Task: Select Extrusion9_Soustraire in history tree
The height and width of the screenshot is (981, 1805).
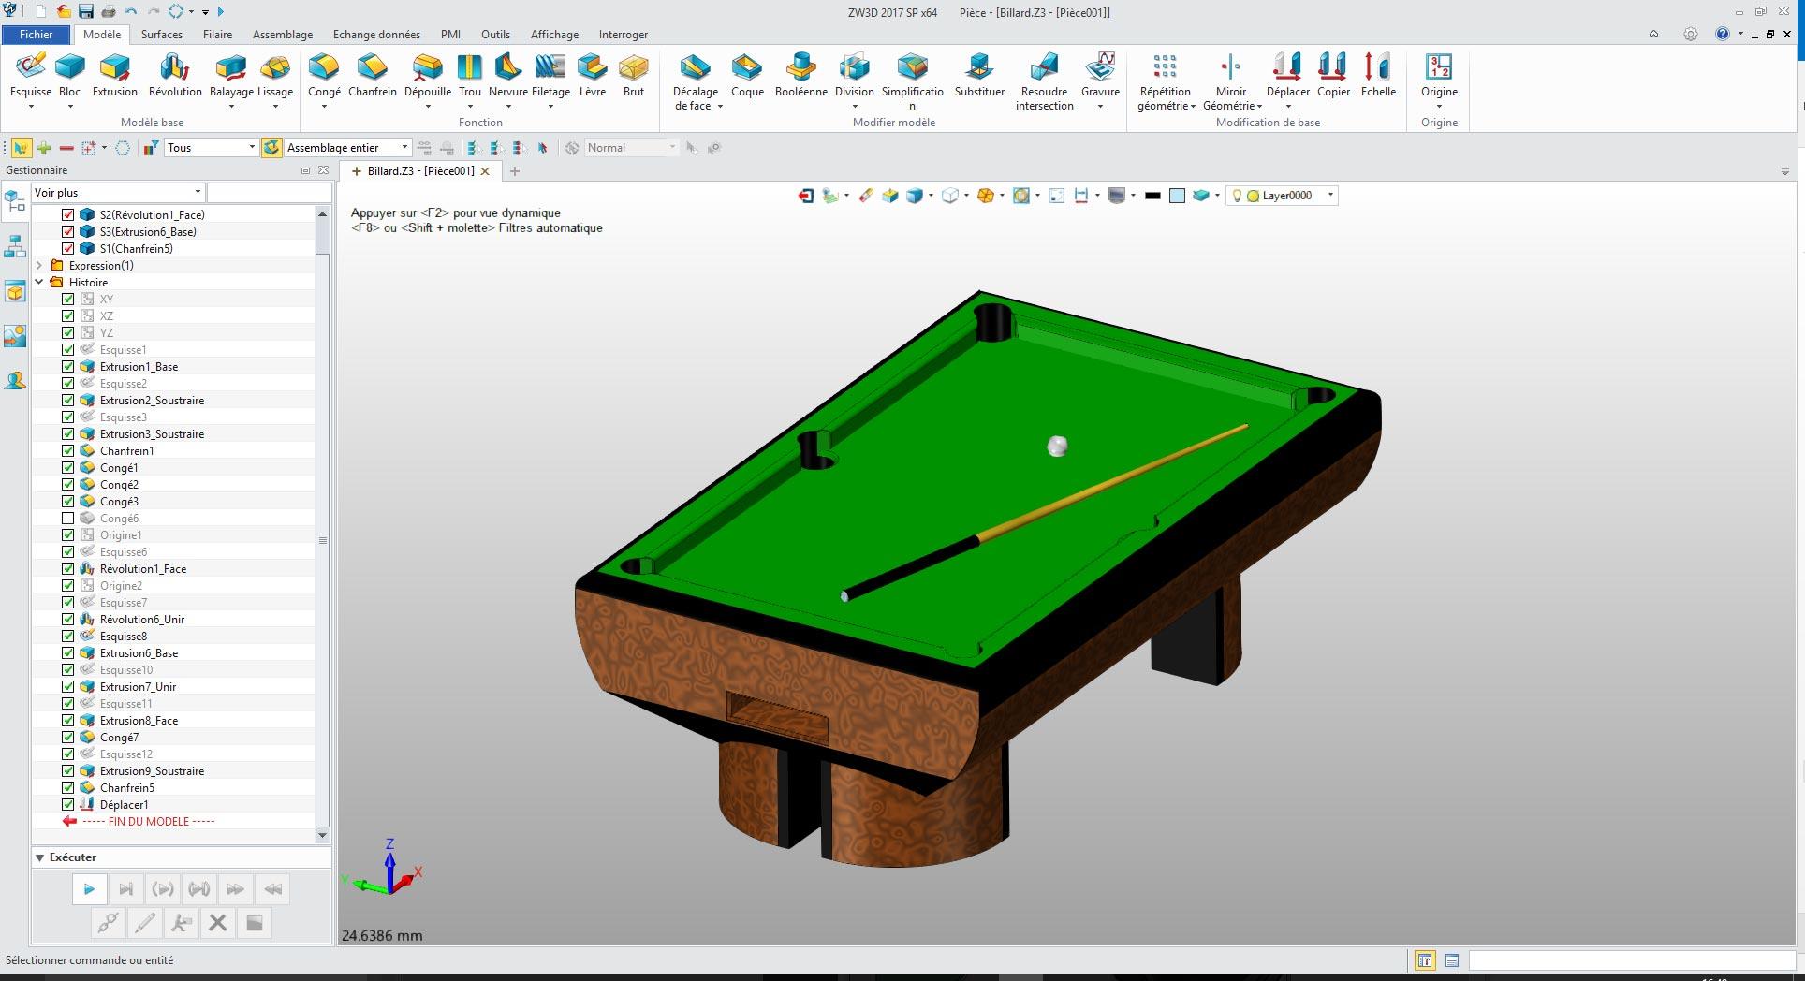Action: (x=152, y=771)
